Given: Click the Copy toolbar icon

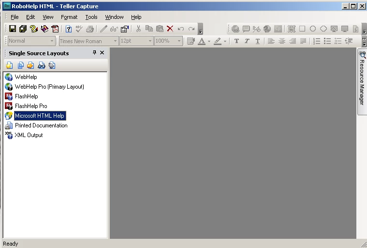Looking at the screenshot, I should (149, 29).
